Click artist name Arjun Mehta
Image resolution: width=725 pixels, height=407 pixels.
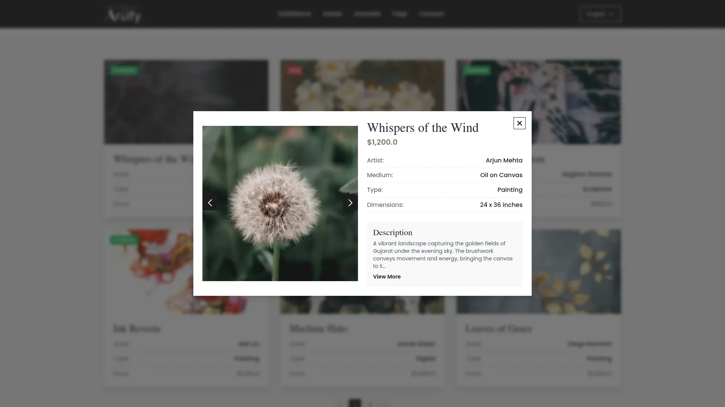[504, 161]
